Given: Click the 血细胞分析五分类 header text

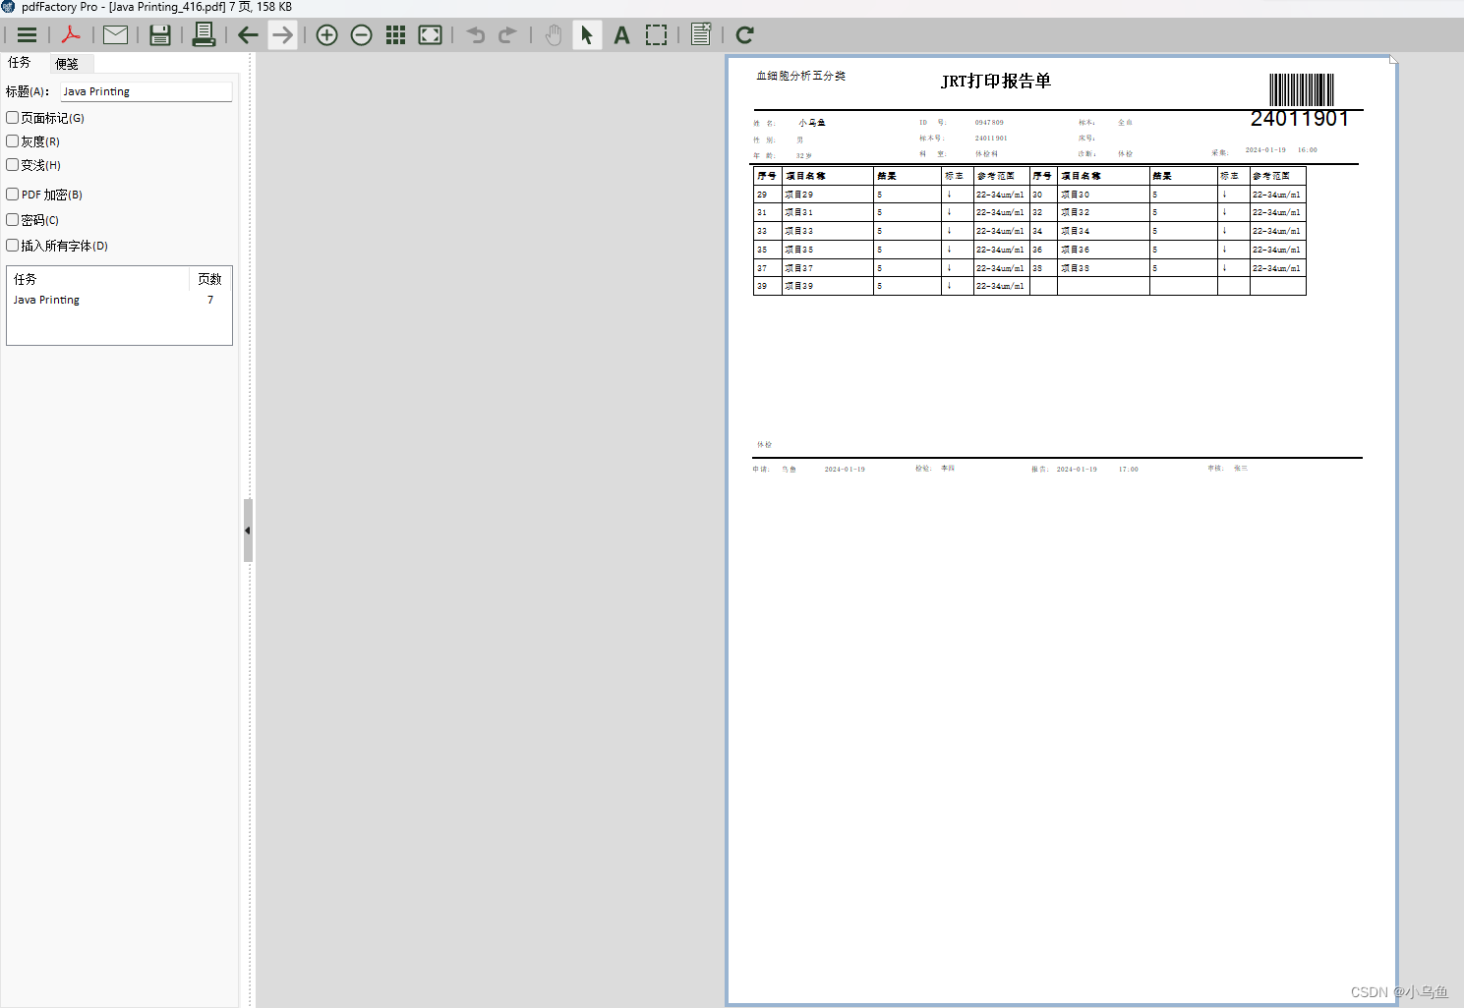Looking at the screenshot, I should pos(800,76).
